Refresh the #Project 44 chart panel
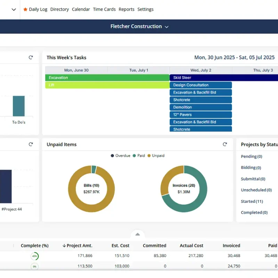 [31, 144]
